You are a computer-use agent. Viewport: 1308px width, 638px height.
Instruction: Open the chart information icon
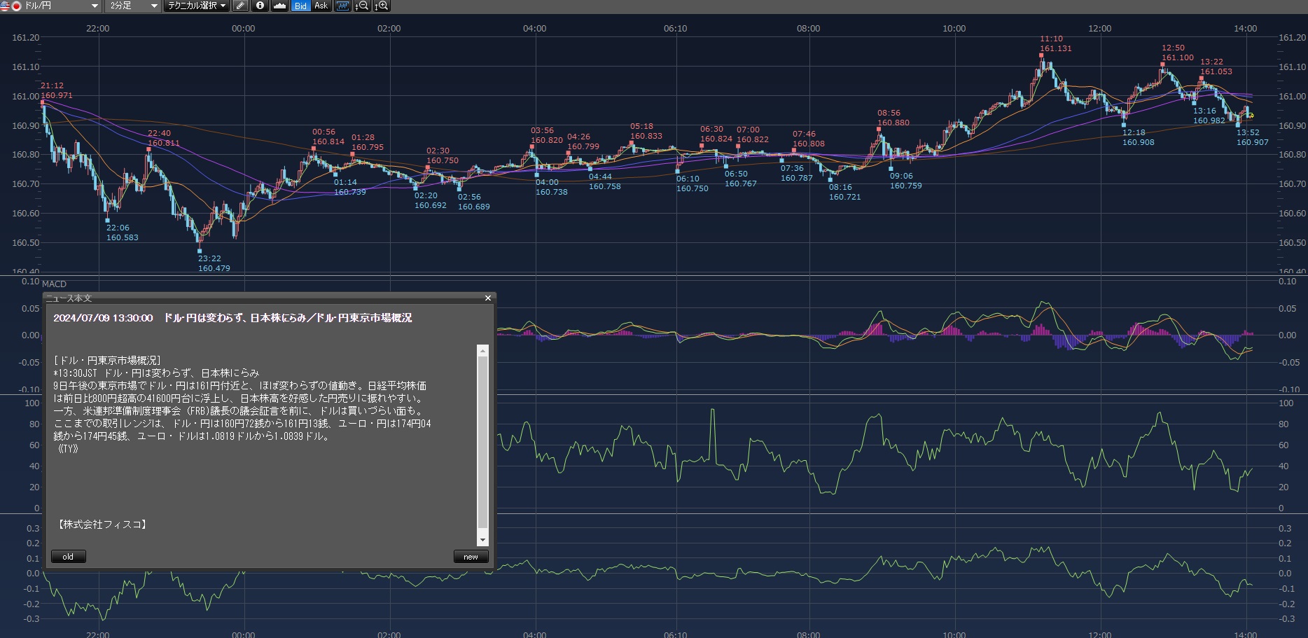260,6
